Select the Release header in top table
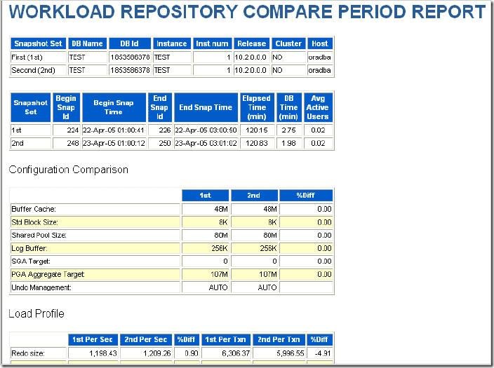The height and width of the screenshot is (368, 494). [x=252, y=43]
